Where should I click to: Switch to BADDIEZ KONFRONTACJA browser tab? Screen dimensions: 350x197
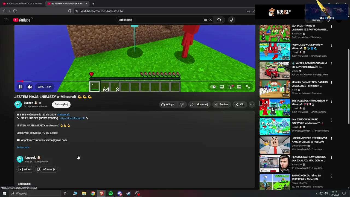(x=23, y=4)
